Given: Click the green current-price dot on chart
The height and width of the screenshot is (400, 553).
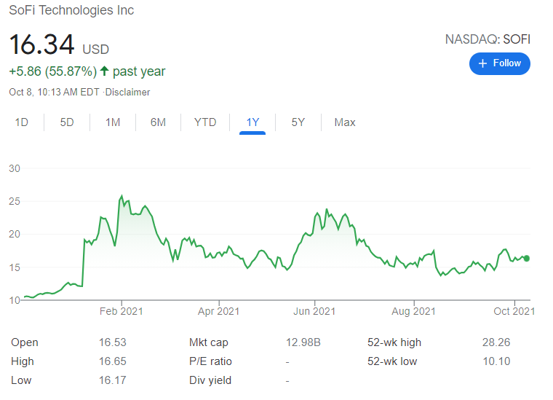Looking at the screenshot, I should tap(527, 259).
